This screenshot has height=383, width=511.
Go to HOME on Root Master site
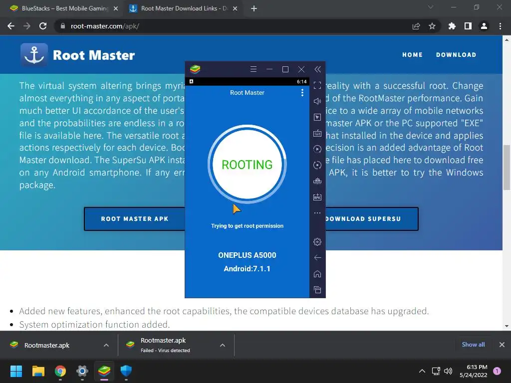412,55
